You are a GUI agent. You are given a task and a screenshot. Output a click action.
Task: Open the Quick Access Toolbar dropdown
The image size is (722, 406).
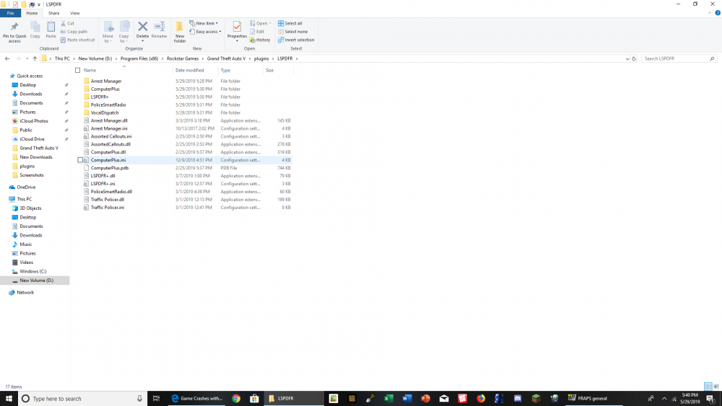[39, 4]
